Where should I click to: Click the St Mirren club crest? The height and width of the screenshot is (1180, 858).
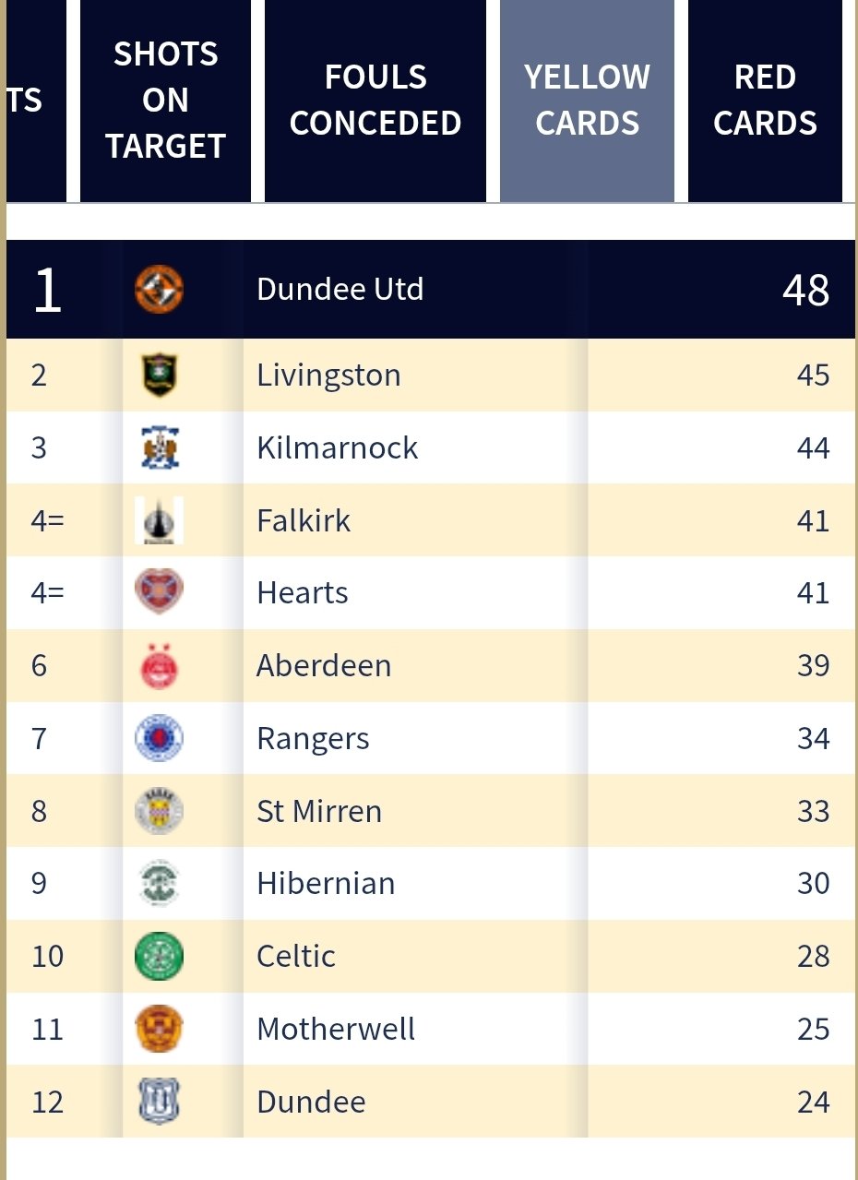159,811
